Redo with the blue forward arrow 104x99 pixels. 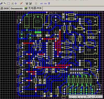tap(45, 4)
